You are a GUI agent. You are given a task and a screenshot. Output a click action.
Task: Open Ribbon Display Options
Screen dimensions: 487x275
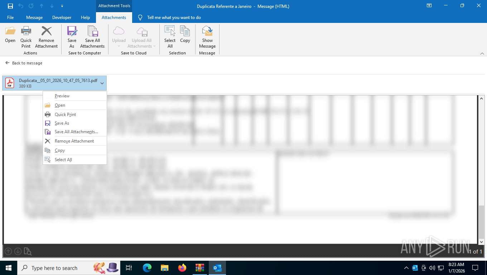pyautogui.click(x=429, y=6)
